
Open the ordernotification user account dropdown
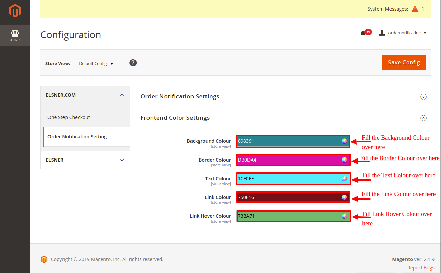[403, 33]
